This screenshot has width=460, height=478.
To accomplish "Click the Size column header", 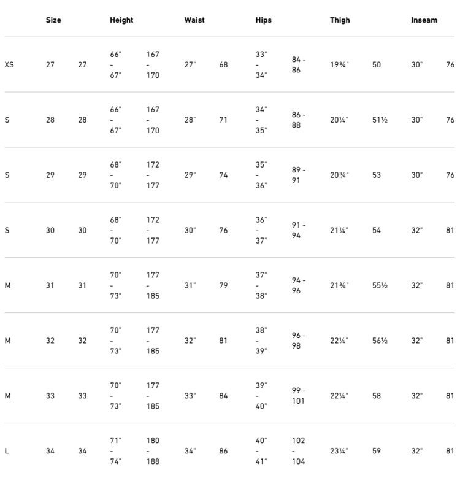I will pyautogui.click(x=53, y=20).
